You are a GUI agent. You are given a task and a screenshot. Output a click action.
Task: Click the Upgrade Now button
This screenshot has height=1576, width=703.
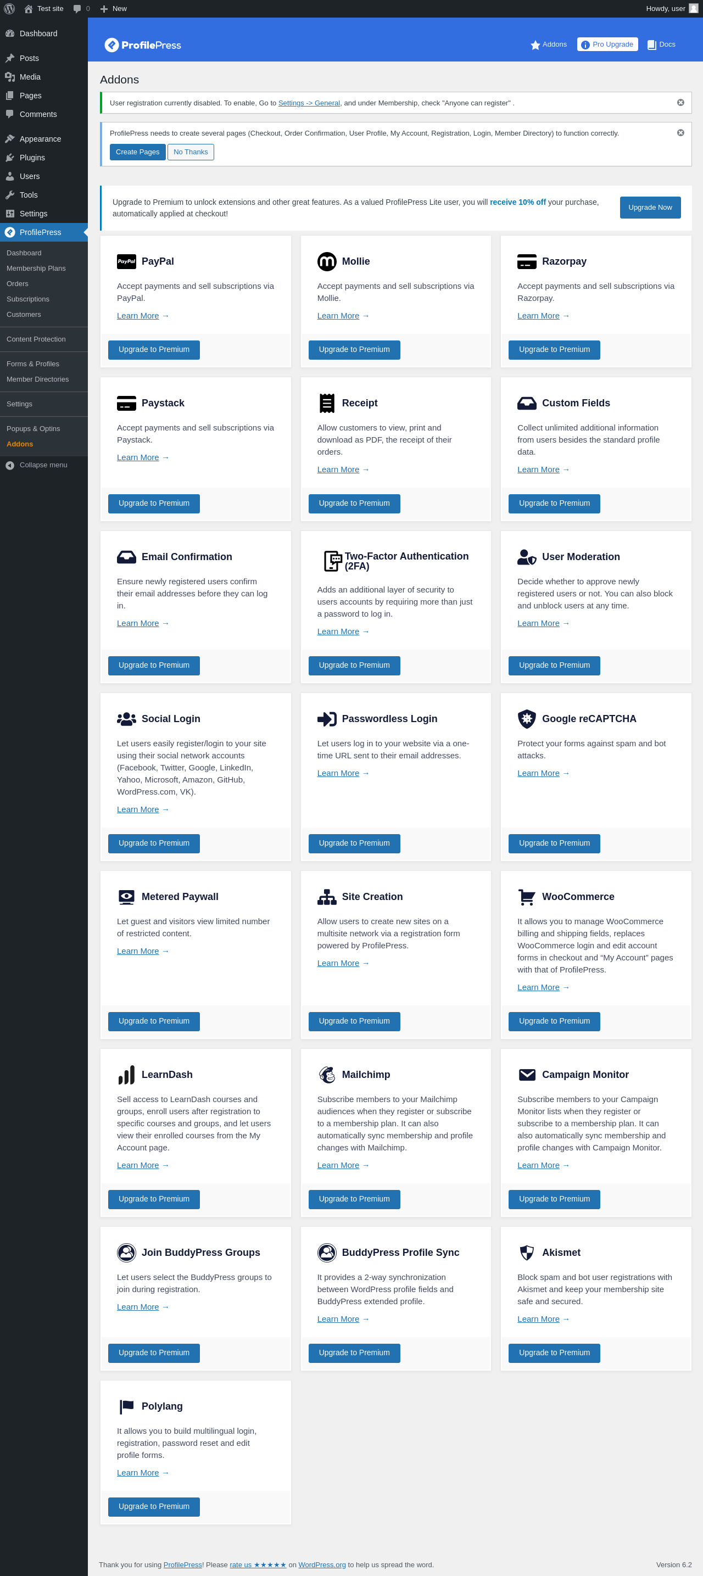pyautogui.click(x=650, y=208)
